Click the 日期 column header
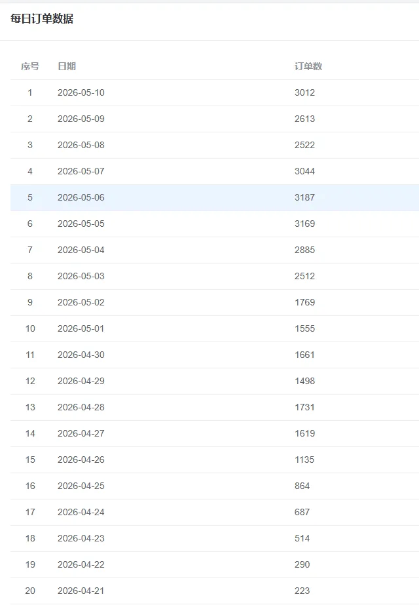The width and height of the screenshot is (419, 607). coord(67,66)
